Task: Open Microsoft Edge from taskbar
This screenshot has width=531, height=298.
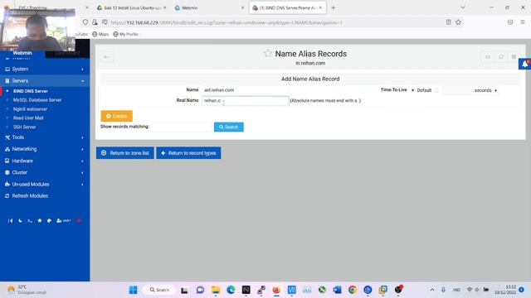Action: coord(231,290)
